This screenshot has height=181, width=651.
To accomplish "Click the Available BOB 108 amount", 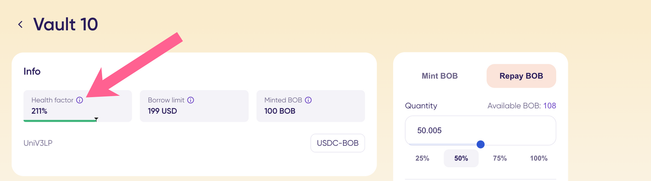I will 550,106.
